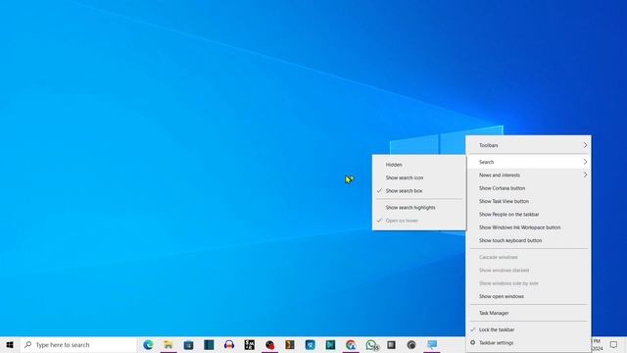Expand the Toolbars submenu
Image resolution: width=627 pixels, height=353 pixels.
pos(528,145)
